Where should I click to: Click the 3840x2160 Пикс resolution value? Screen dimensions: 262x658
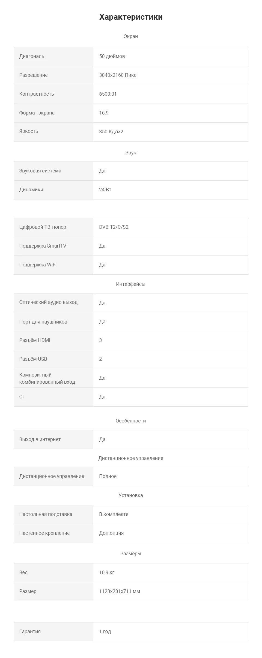tap(118, 75)
